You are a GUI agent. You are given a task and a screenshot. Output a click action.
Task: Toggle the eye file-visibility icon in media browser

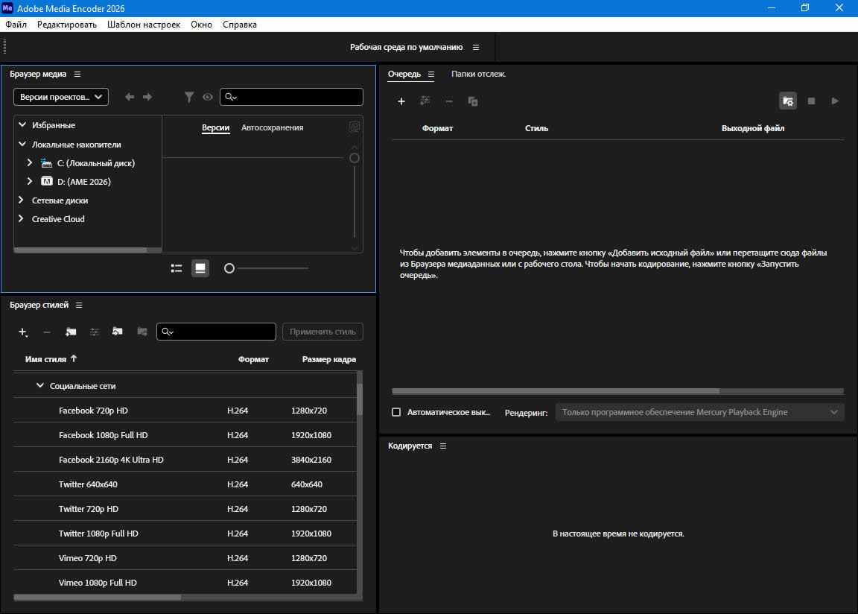[x=208, y=97]
